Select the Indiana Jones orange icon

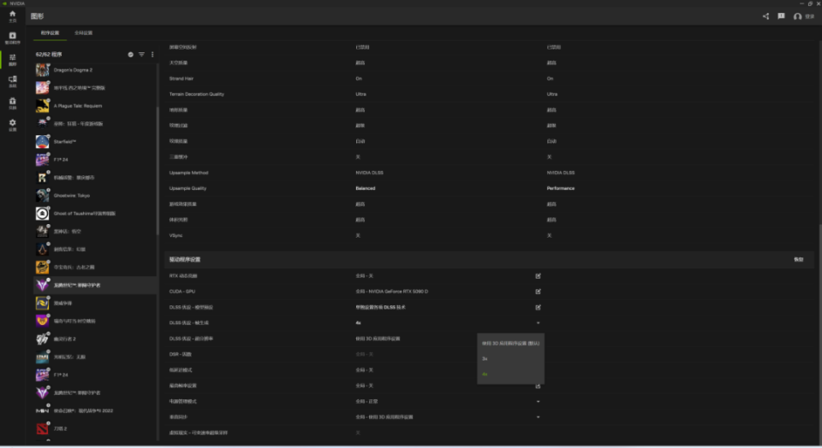click(43, 268)
